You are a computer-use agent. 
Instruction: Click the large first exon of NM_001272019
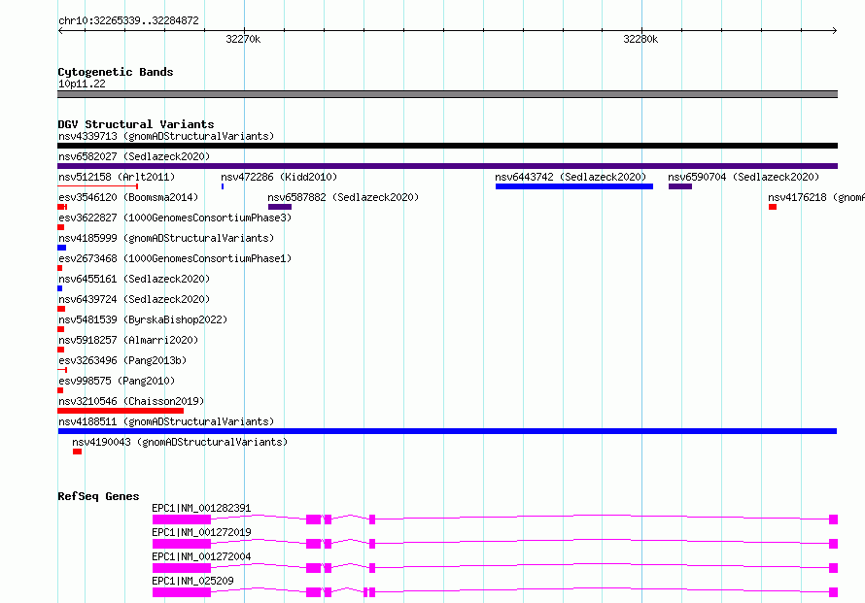(182, 544)
